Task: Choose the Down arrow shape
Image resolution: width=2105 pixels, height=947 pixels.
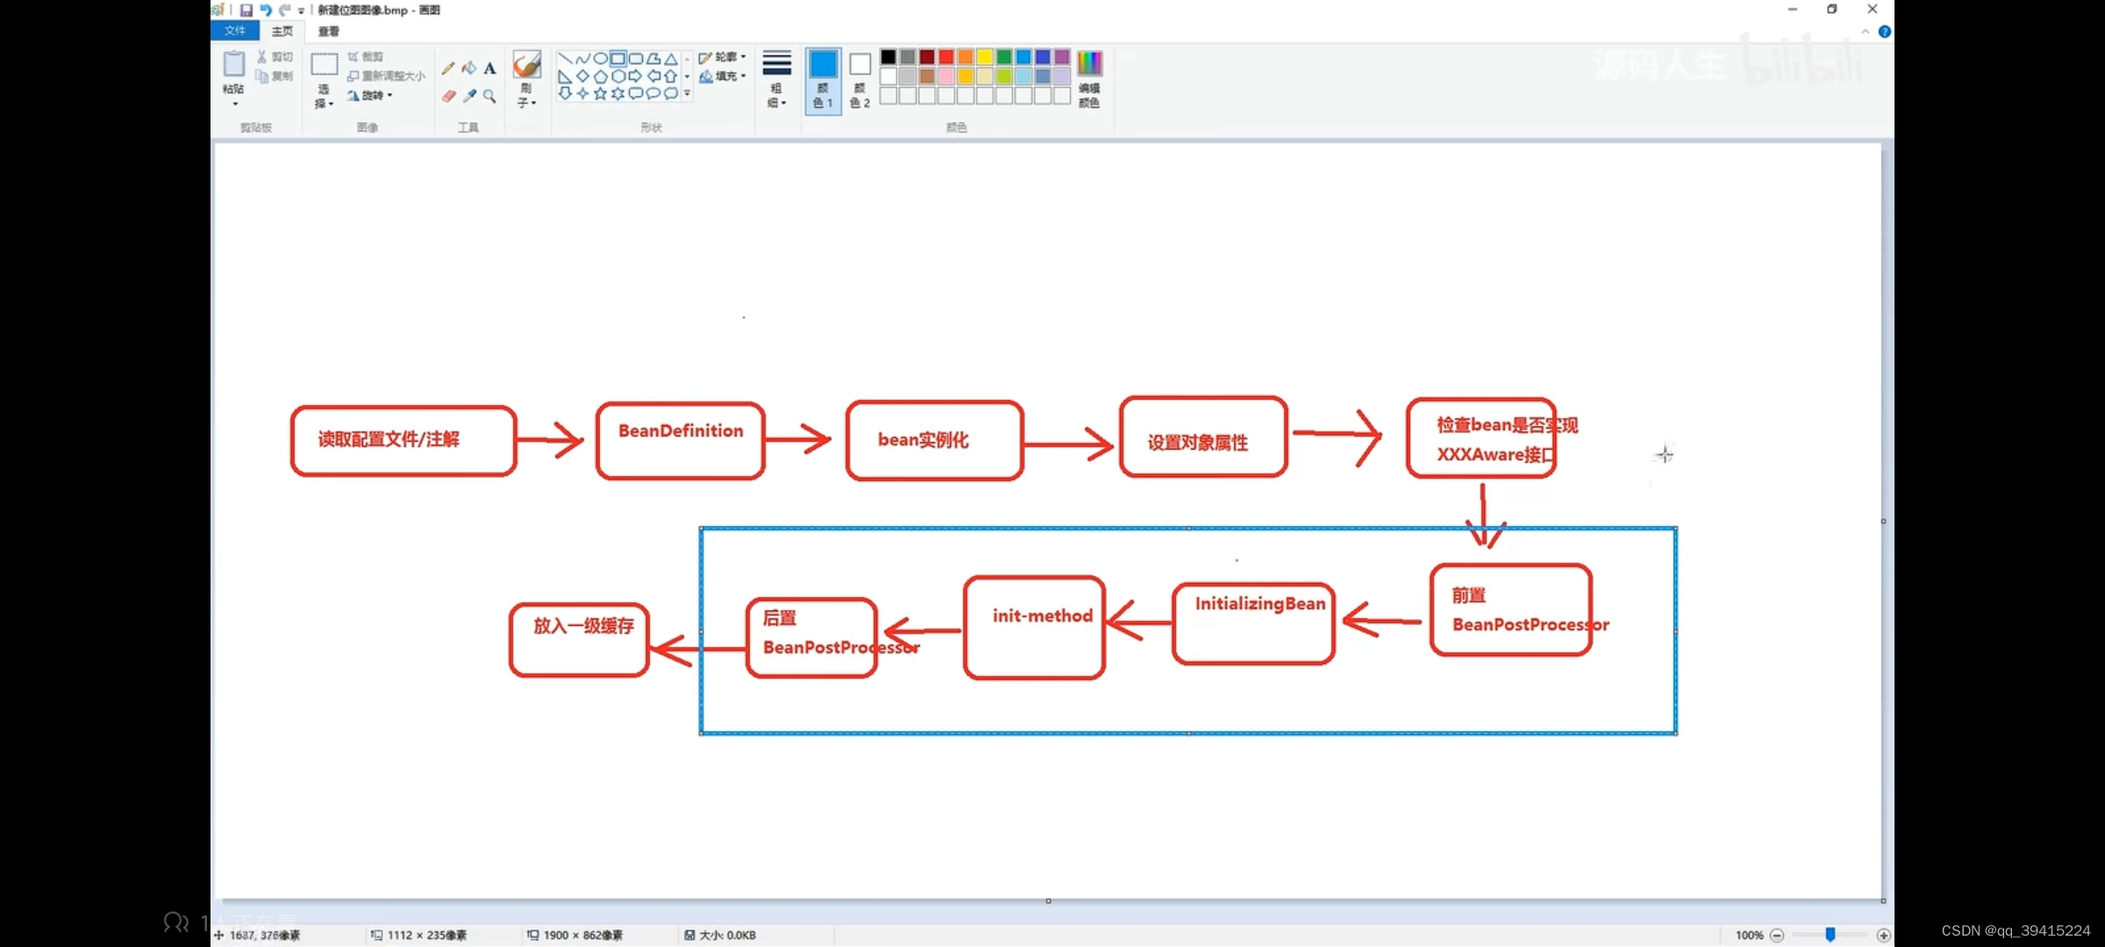Action: coord(565,93)
